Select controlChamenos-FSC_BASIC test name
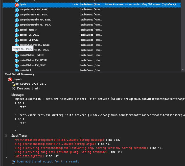 tap(35, 45)
